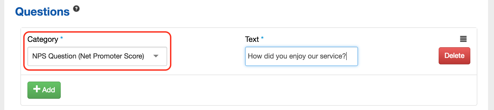Select the 'NPS Question (Net Promoter Score)' value text
Viewport: 494px width, 110px height.
88,56
